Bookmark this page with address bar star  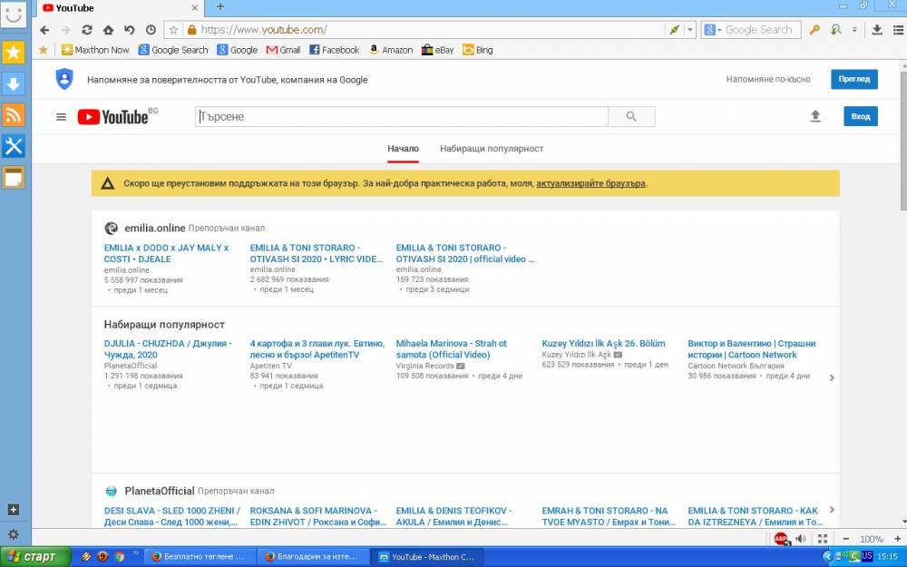[x=173, y=30]
